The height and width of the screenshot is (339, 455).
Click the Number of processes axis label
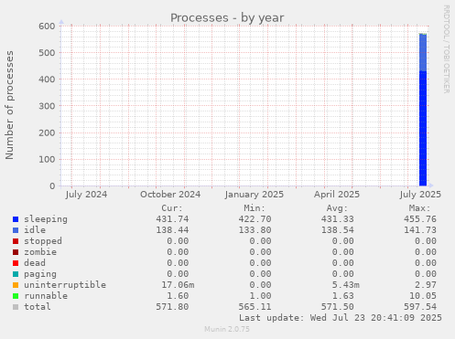(10, 105)
